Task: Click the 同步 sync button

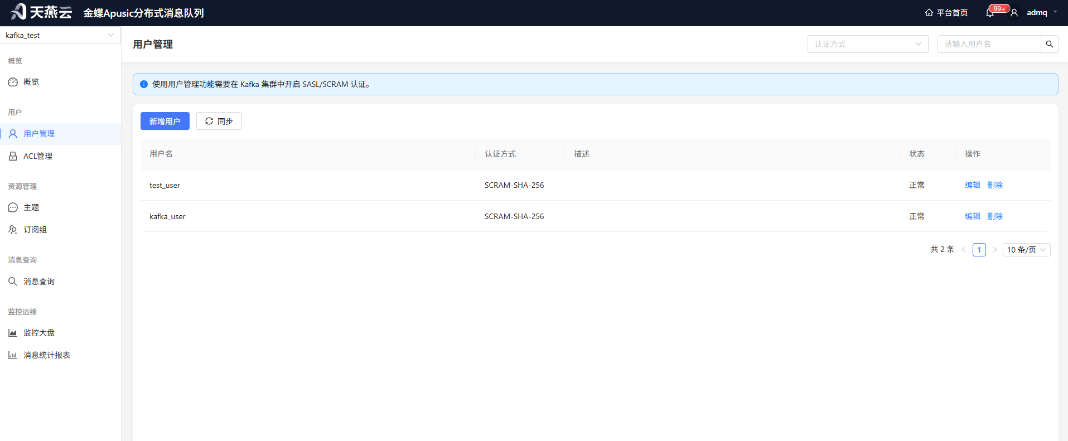Action: (x=219, y=121)
